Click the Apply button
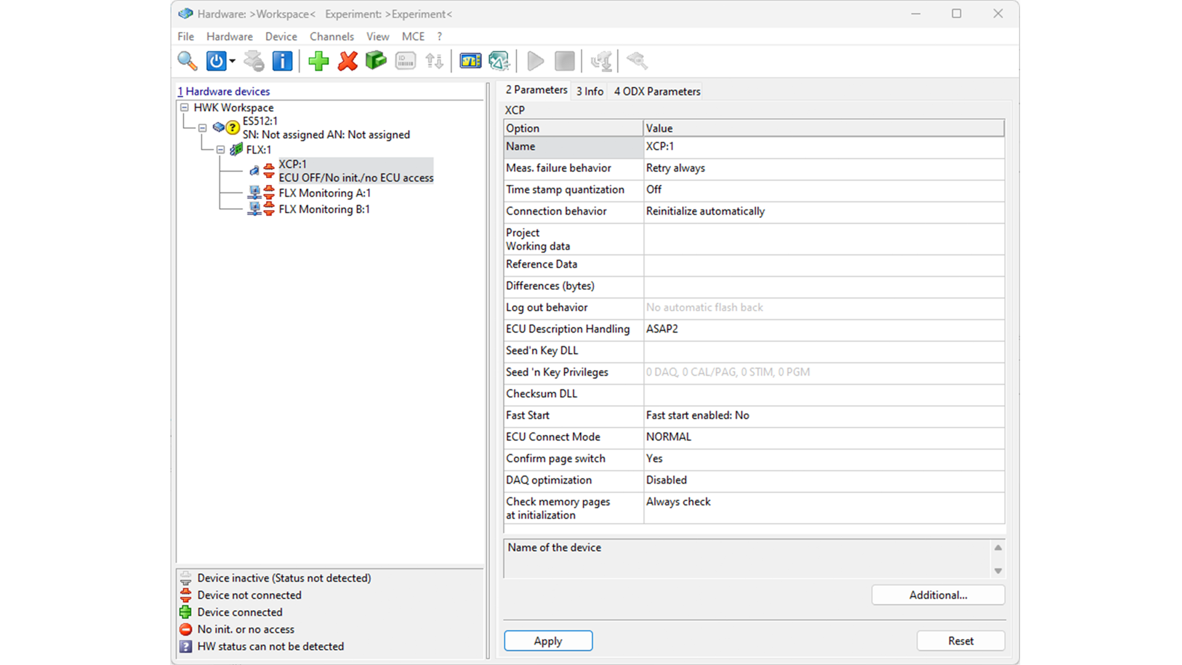The image size is (1182, 665). point(548,640)
